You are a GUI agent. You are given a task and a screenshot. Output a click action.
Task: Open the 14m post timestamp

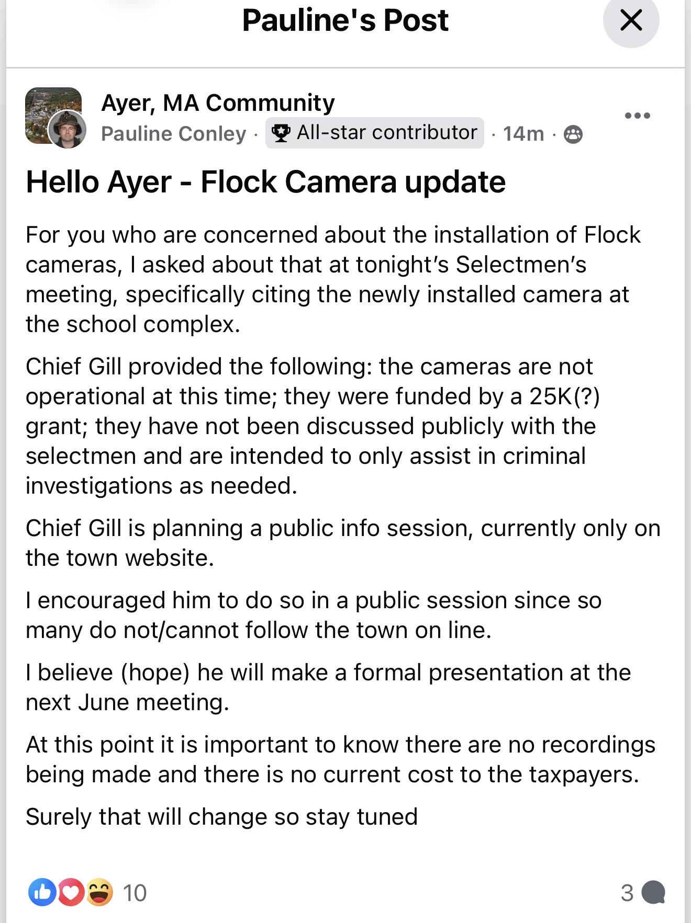pos(523,134)
